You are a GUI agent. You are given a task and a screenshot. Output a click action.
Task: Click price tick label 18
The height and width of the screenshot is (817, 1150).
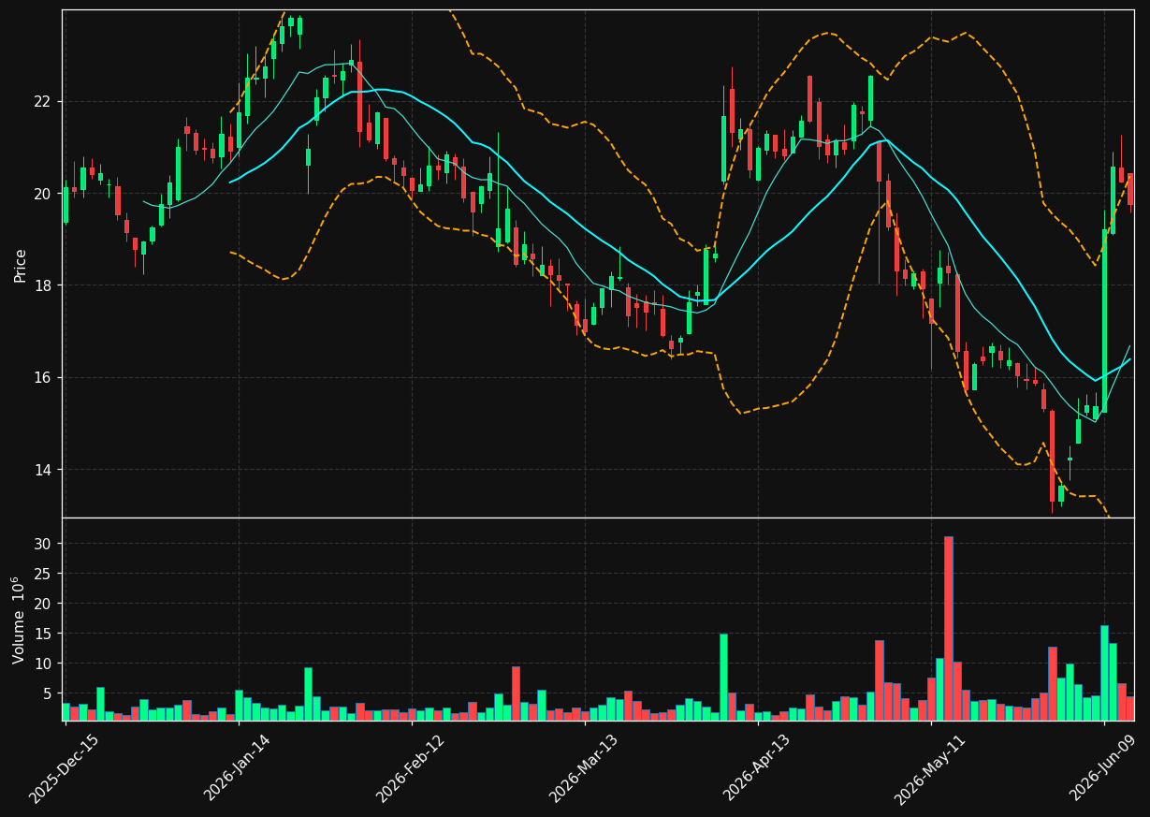tap(44, 285)
